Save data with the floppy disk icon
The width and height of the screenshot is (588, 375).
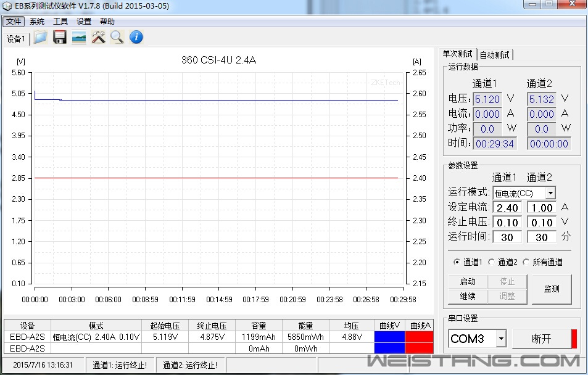pyautogui.click(x=60, y=37)
